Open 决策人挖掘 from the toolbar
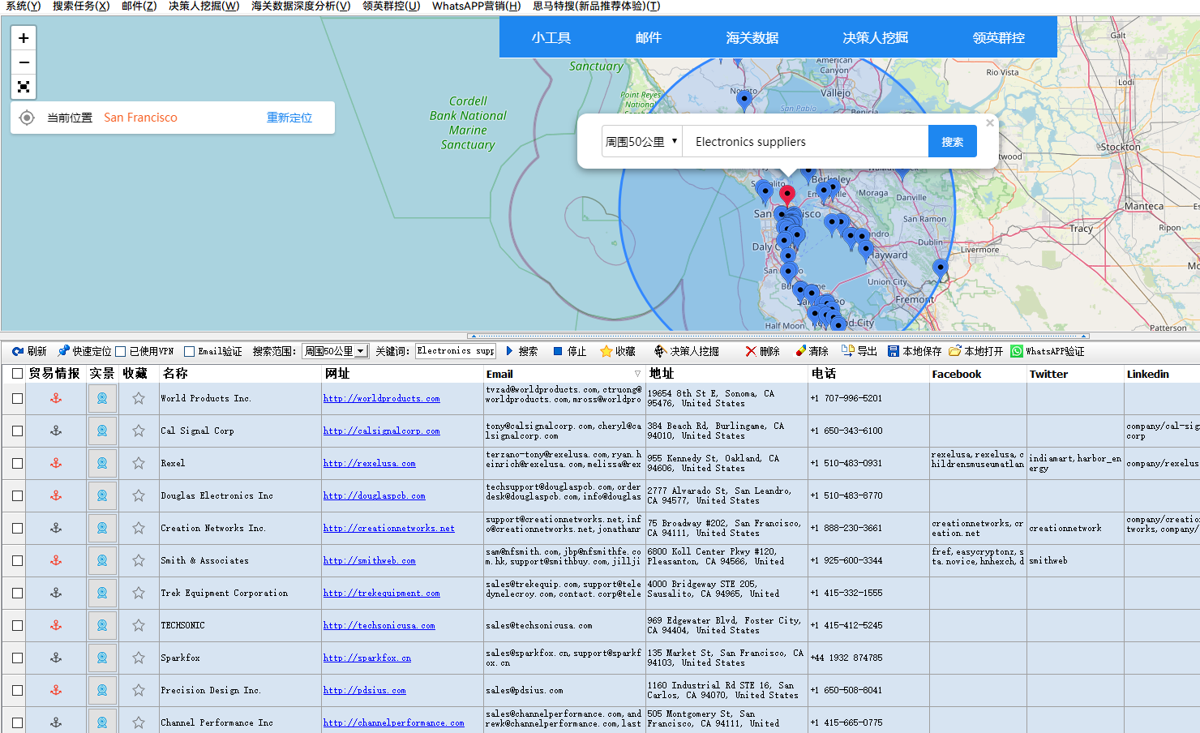Viewport: 1200px width, 733px height. (x=687, y=351)
